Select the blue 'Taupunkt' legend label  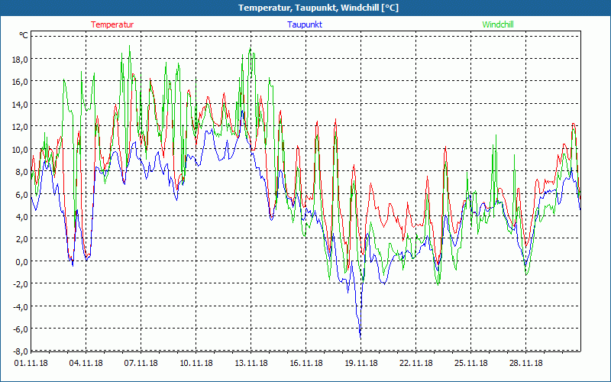point(305,24)
